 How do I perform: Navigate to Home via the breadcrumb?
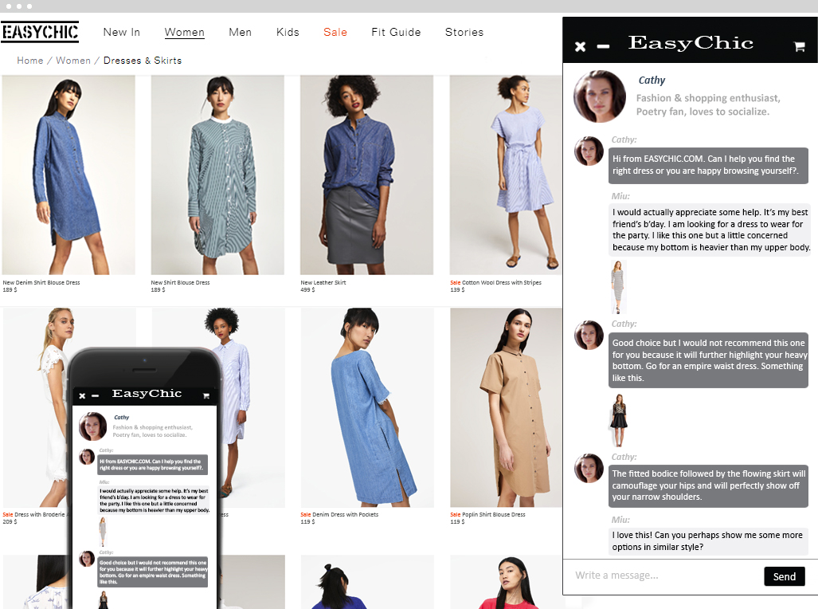(x=29, y=60)
